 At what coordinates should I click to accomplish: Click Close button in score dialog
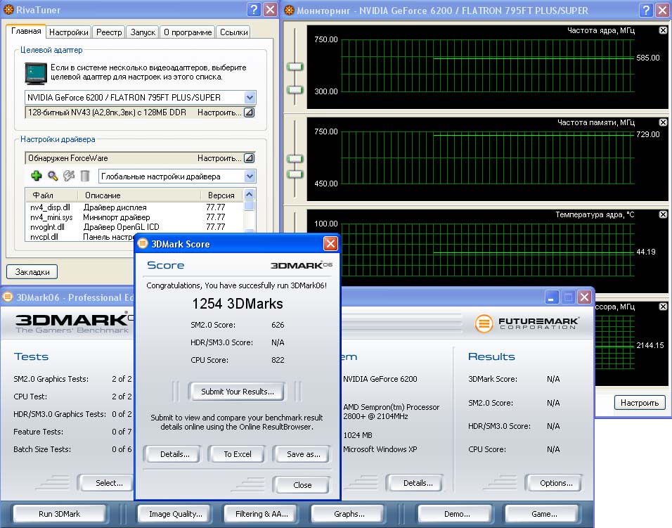click(302, 484)
